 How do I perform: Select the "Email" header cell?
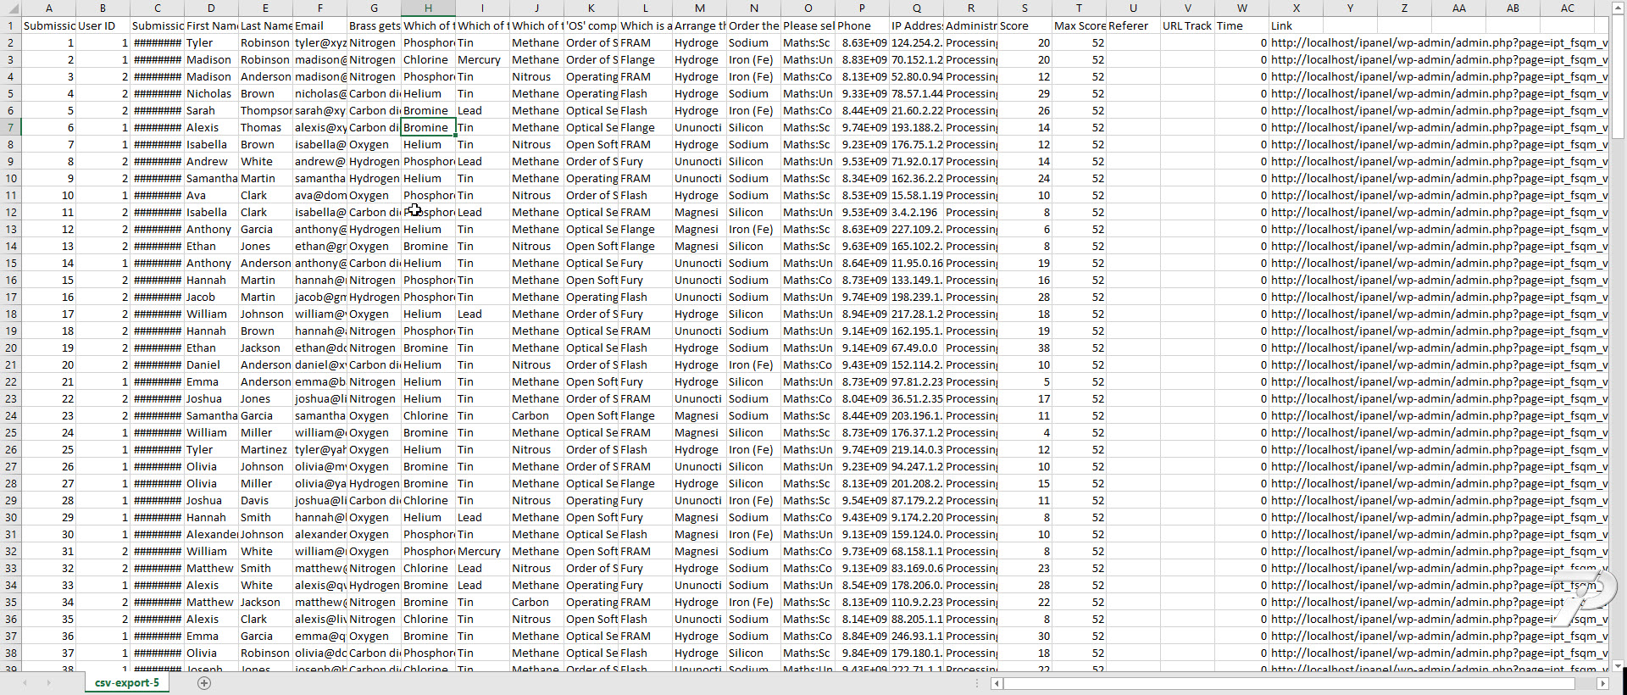pyautogui.click(x=319, y=25)
